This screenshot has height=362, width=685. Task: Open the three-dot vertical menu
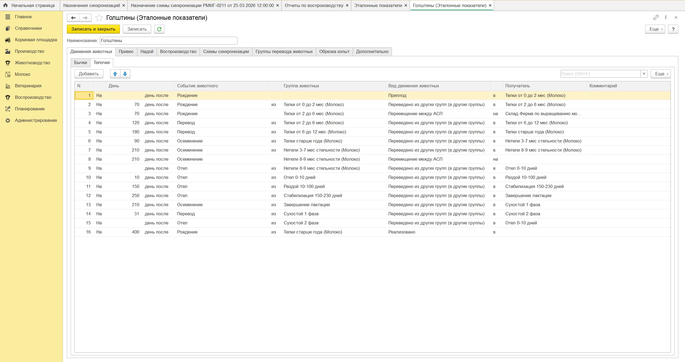point(666,17)
